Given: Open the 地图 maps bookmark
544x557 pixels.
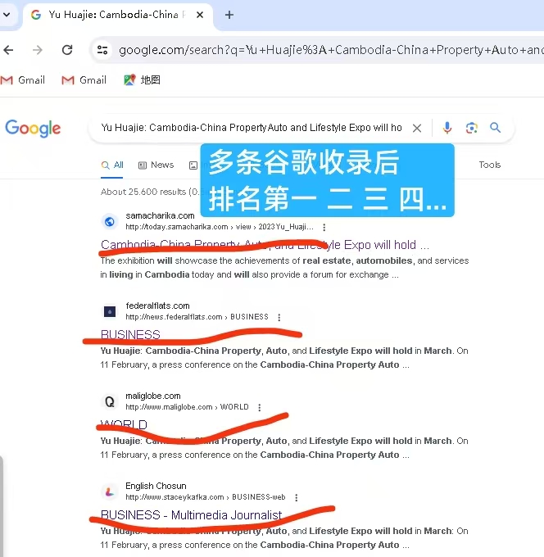Looking at the screenshot, I should 142,80.
